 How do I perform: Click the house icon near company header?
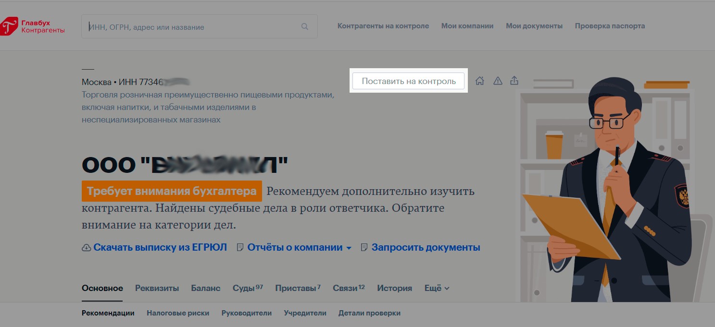[479, 81]
